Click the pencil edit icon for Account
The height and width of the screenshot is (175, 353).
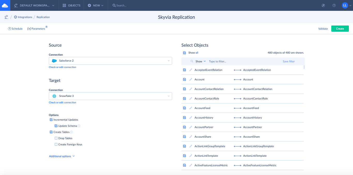191,79
